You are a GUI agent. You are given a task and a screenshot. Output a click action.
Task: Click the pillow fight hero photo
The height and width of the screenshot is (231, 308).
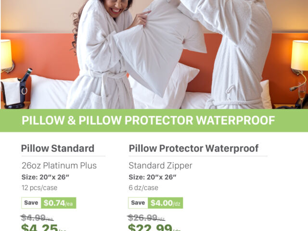(x=154, y=54)
